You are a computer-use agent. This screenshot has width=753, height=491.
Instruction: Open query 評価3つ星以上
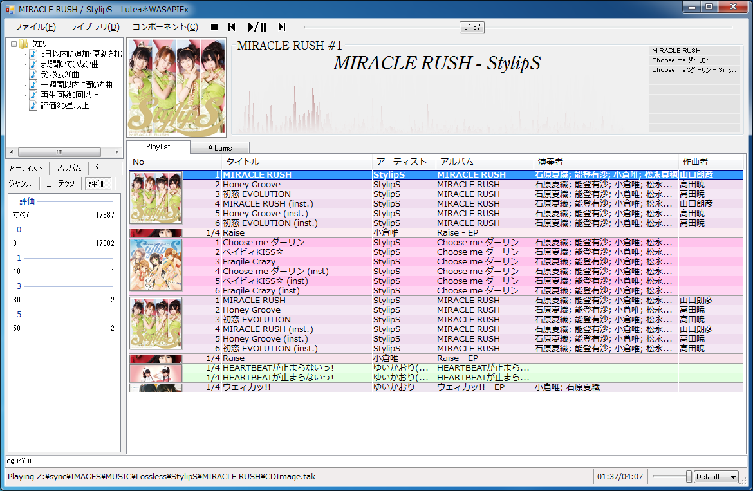point(64,106)
